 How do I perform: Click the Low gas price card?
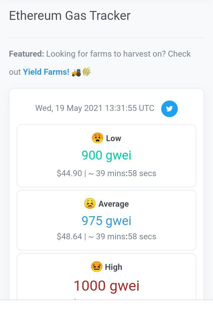pos(106,156)
